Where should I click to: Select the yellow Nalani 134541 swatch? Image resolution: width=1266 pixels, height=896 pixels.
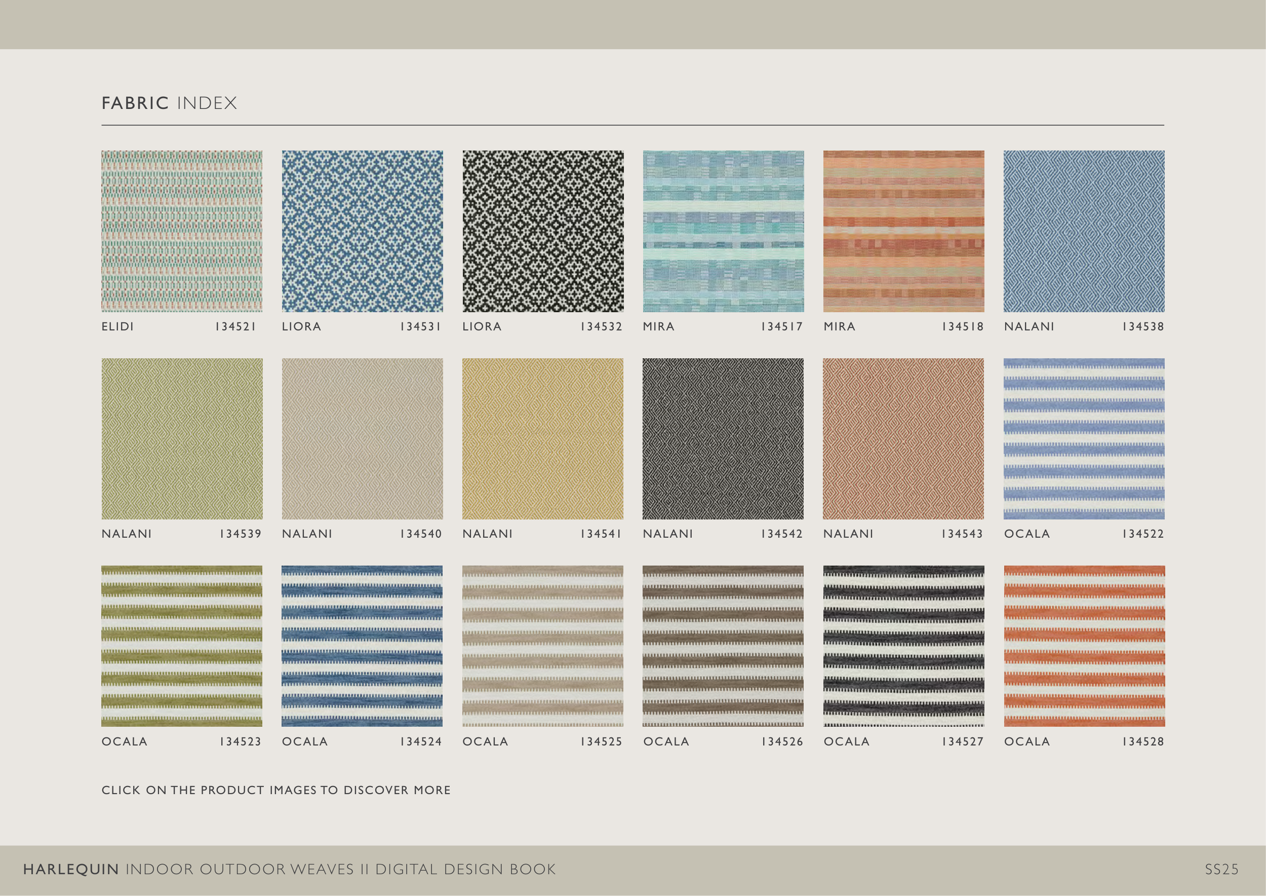tap(542, 438)
